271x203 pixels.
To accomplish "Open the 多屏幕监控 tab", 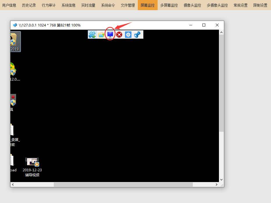I will [x=169, y=5].
